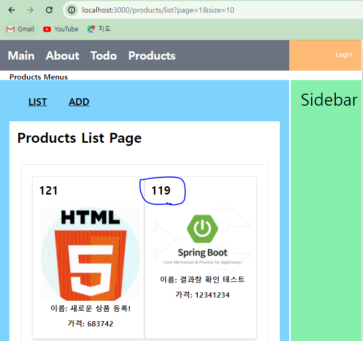Open the YouTube bookmark
The height and width of the screenshot is (341, 363).
[x=61, y=29]
